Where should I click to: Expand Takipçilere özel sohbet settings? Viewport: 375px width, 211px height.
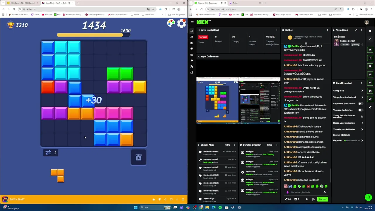pyautogui.click(x=348, y=97)
